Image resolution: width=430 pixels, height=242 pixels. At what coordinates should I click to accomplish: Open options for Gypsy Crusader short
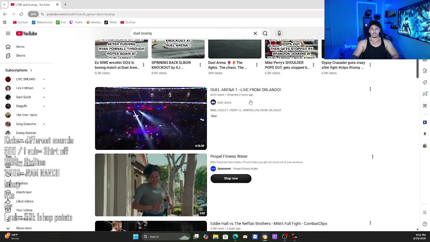pos(370,65)
